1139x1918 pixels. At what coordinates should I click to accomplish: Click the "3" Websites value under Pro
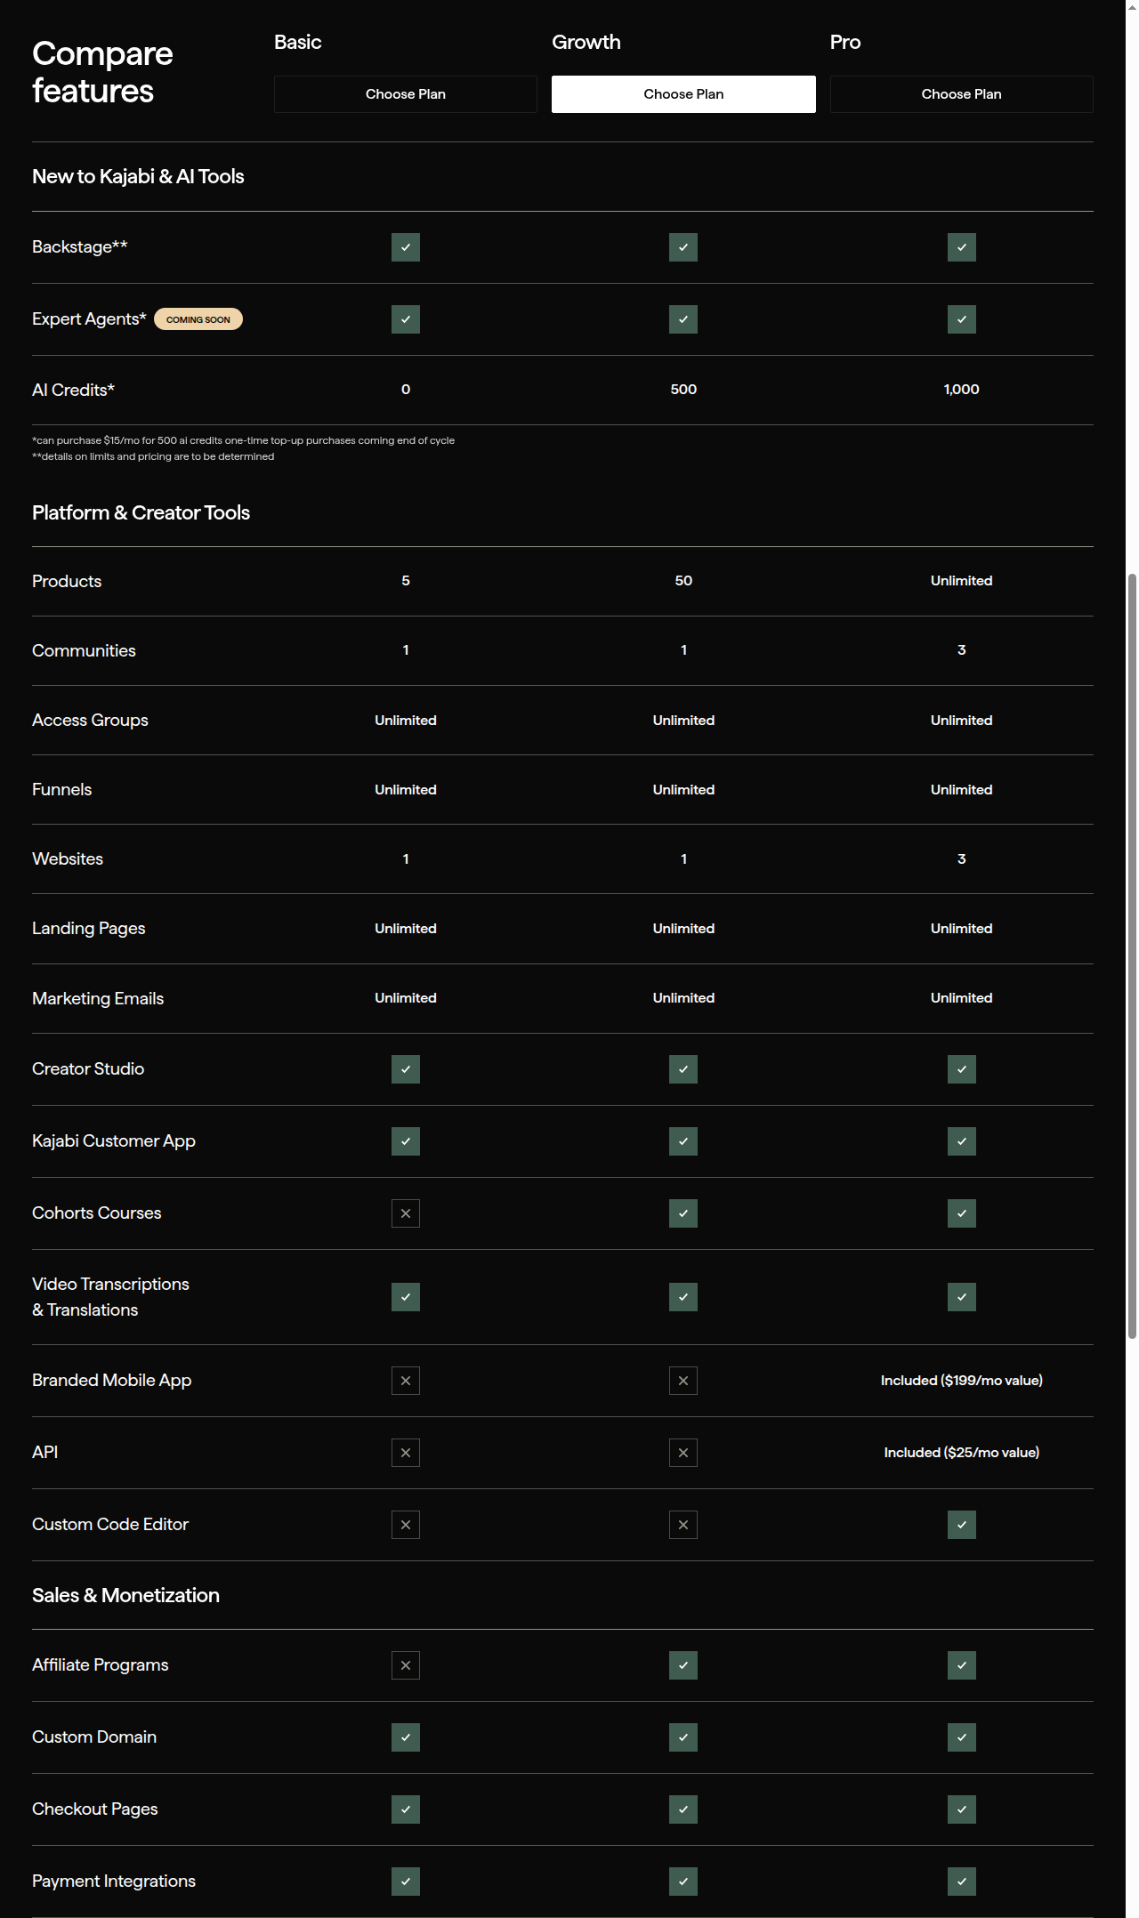pyautogui.click(x=962, y=859)
